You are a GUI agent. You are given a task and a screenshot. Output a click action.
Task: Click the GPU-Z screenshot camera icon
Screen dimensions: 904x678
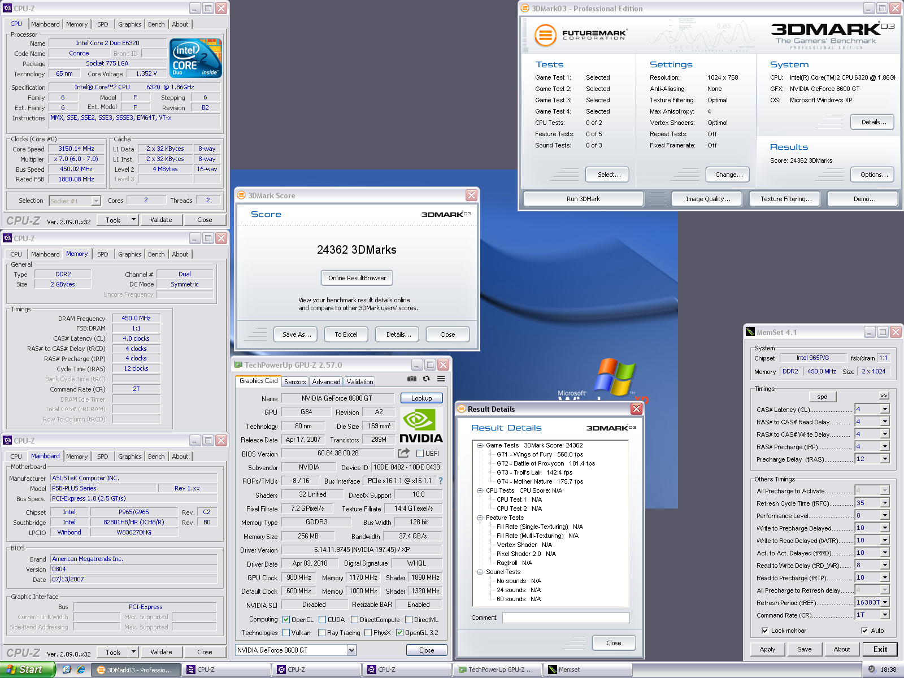pyautogui.click(x=412, y=379)
